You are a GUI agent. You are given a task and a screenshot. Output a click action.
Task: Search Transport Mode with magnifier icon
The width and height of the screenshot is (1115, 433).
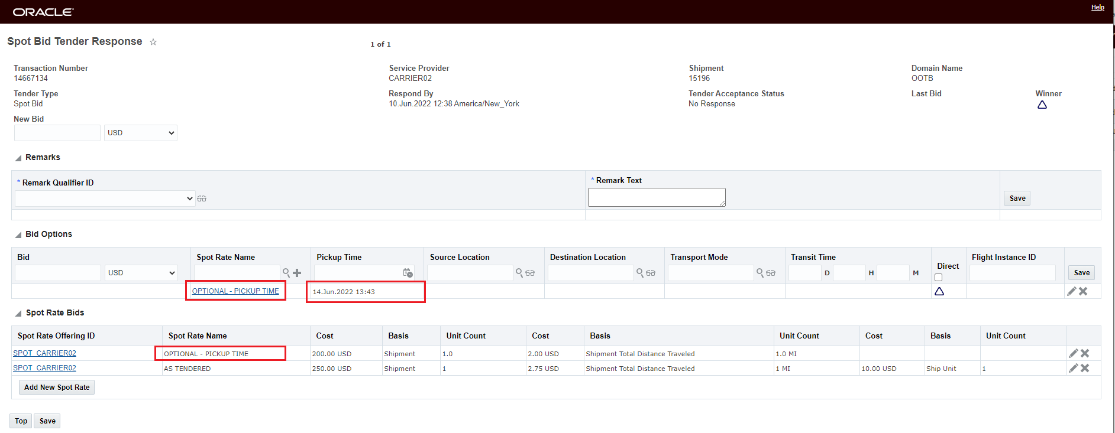click(x=760, y=273)
